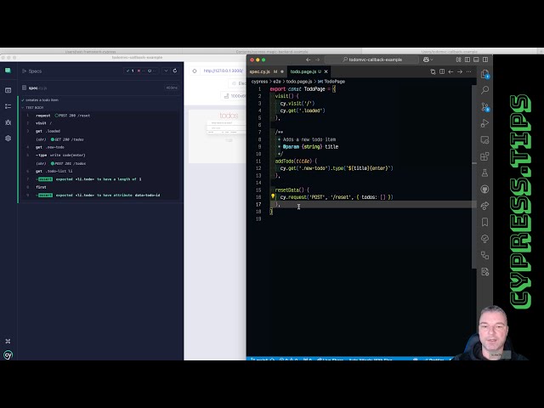Navigate to previous change arrow in editor toolbar

(450, 71)
